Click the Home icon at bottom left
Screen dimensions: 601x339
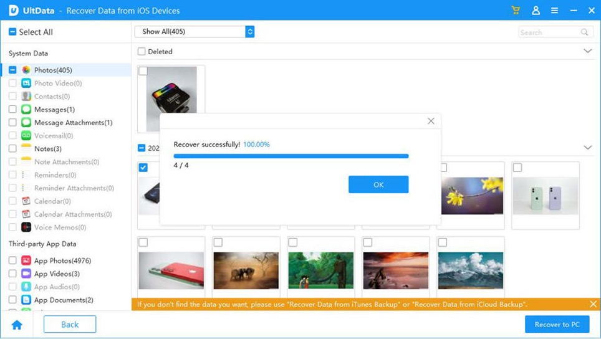(17, 325)
